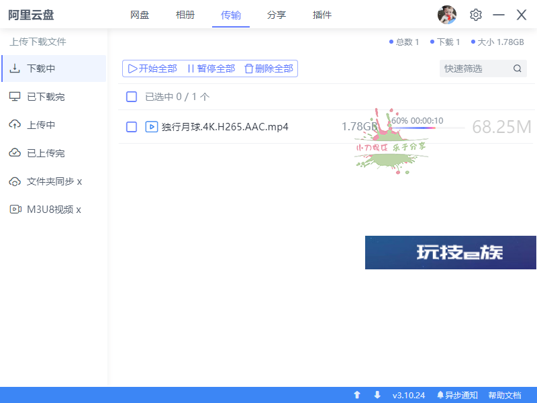537x403 pixels.
Task: Click the 快速筛选 filter input
Action: point(483,69)
